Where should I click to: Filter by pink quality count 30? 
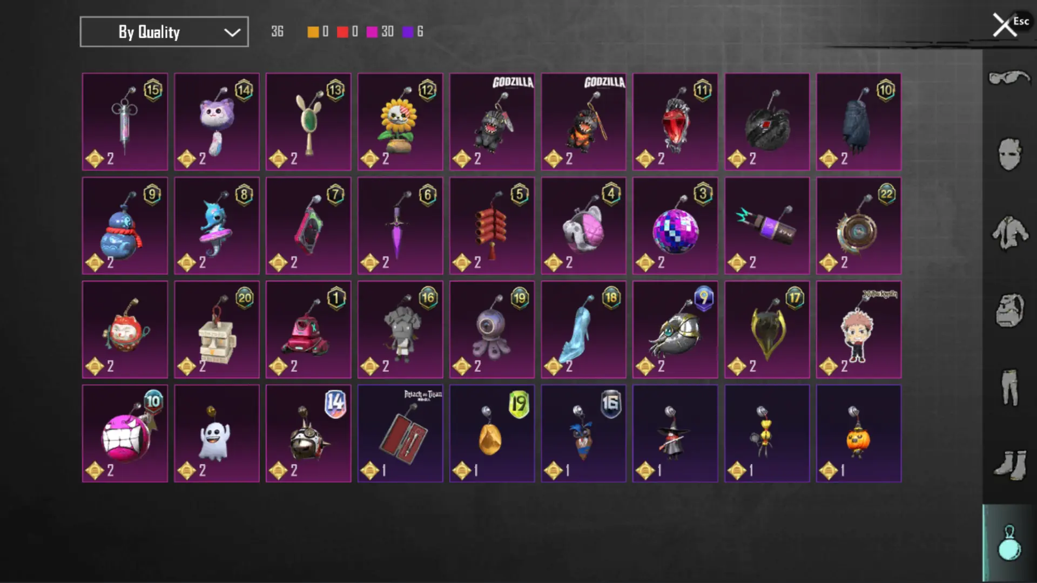pos(380,32)
